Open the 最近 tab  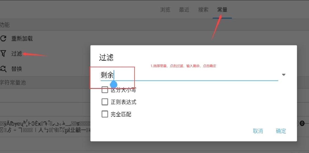point(184,10)
